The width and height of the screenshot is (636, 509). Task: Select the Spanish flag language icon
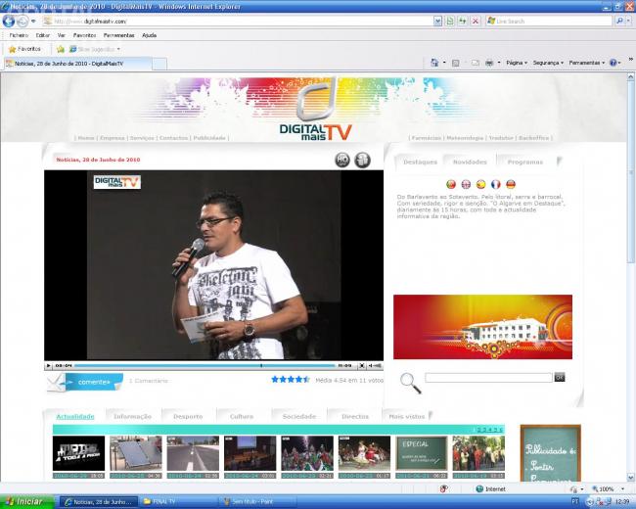tap(480, 184)
